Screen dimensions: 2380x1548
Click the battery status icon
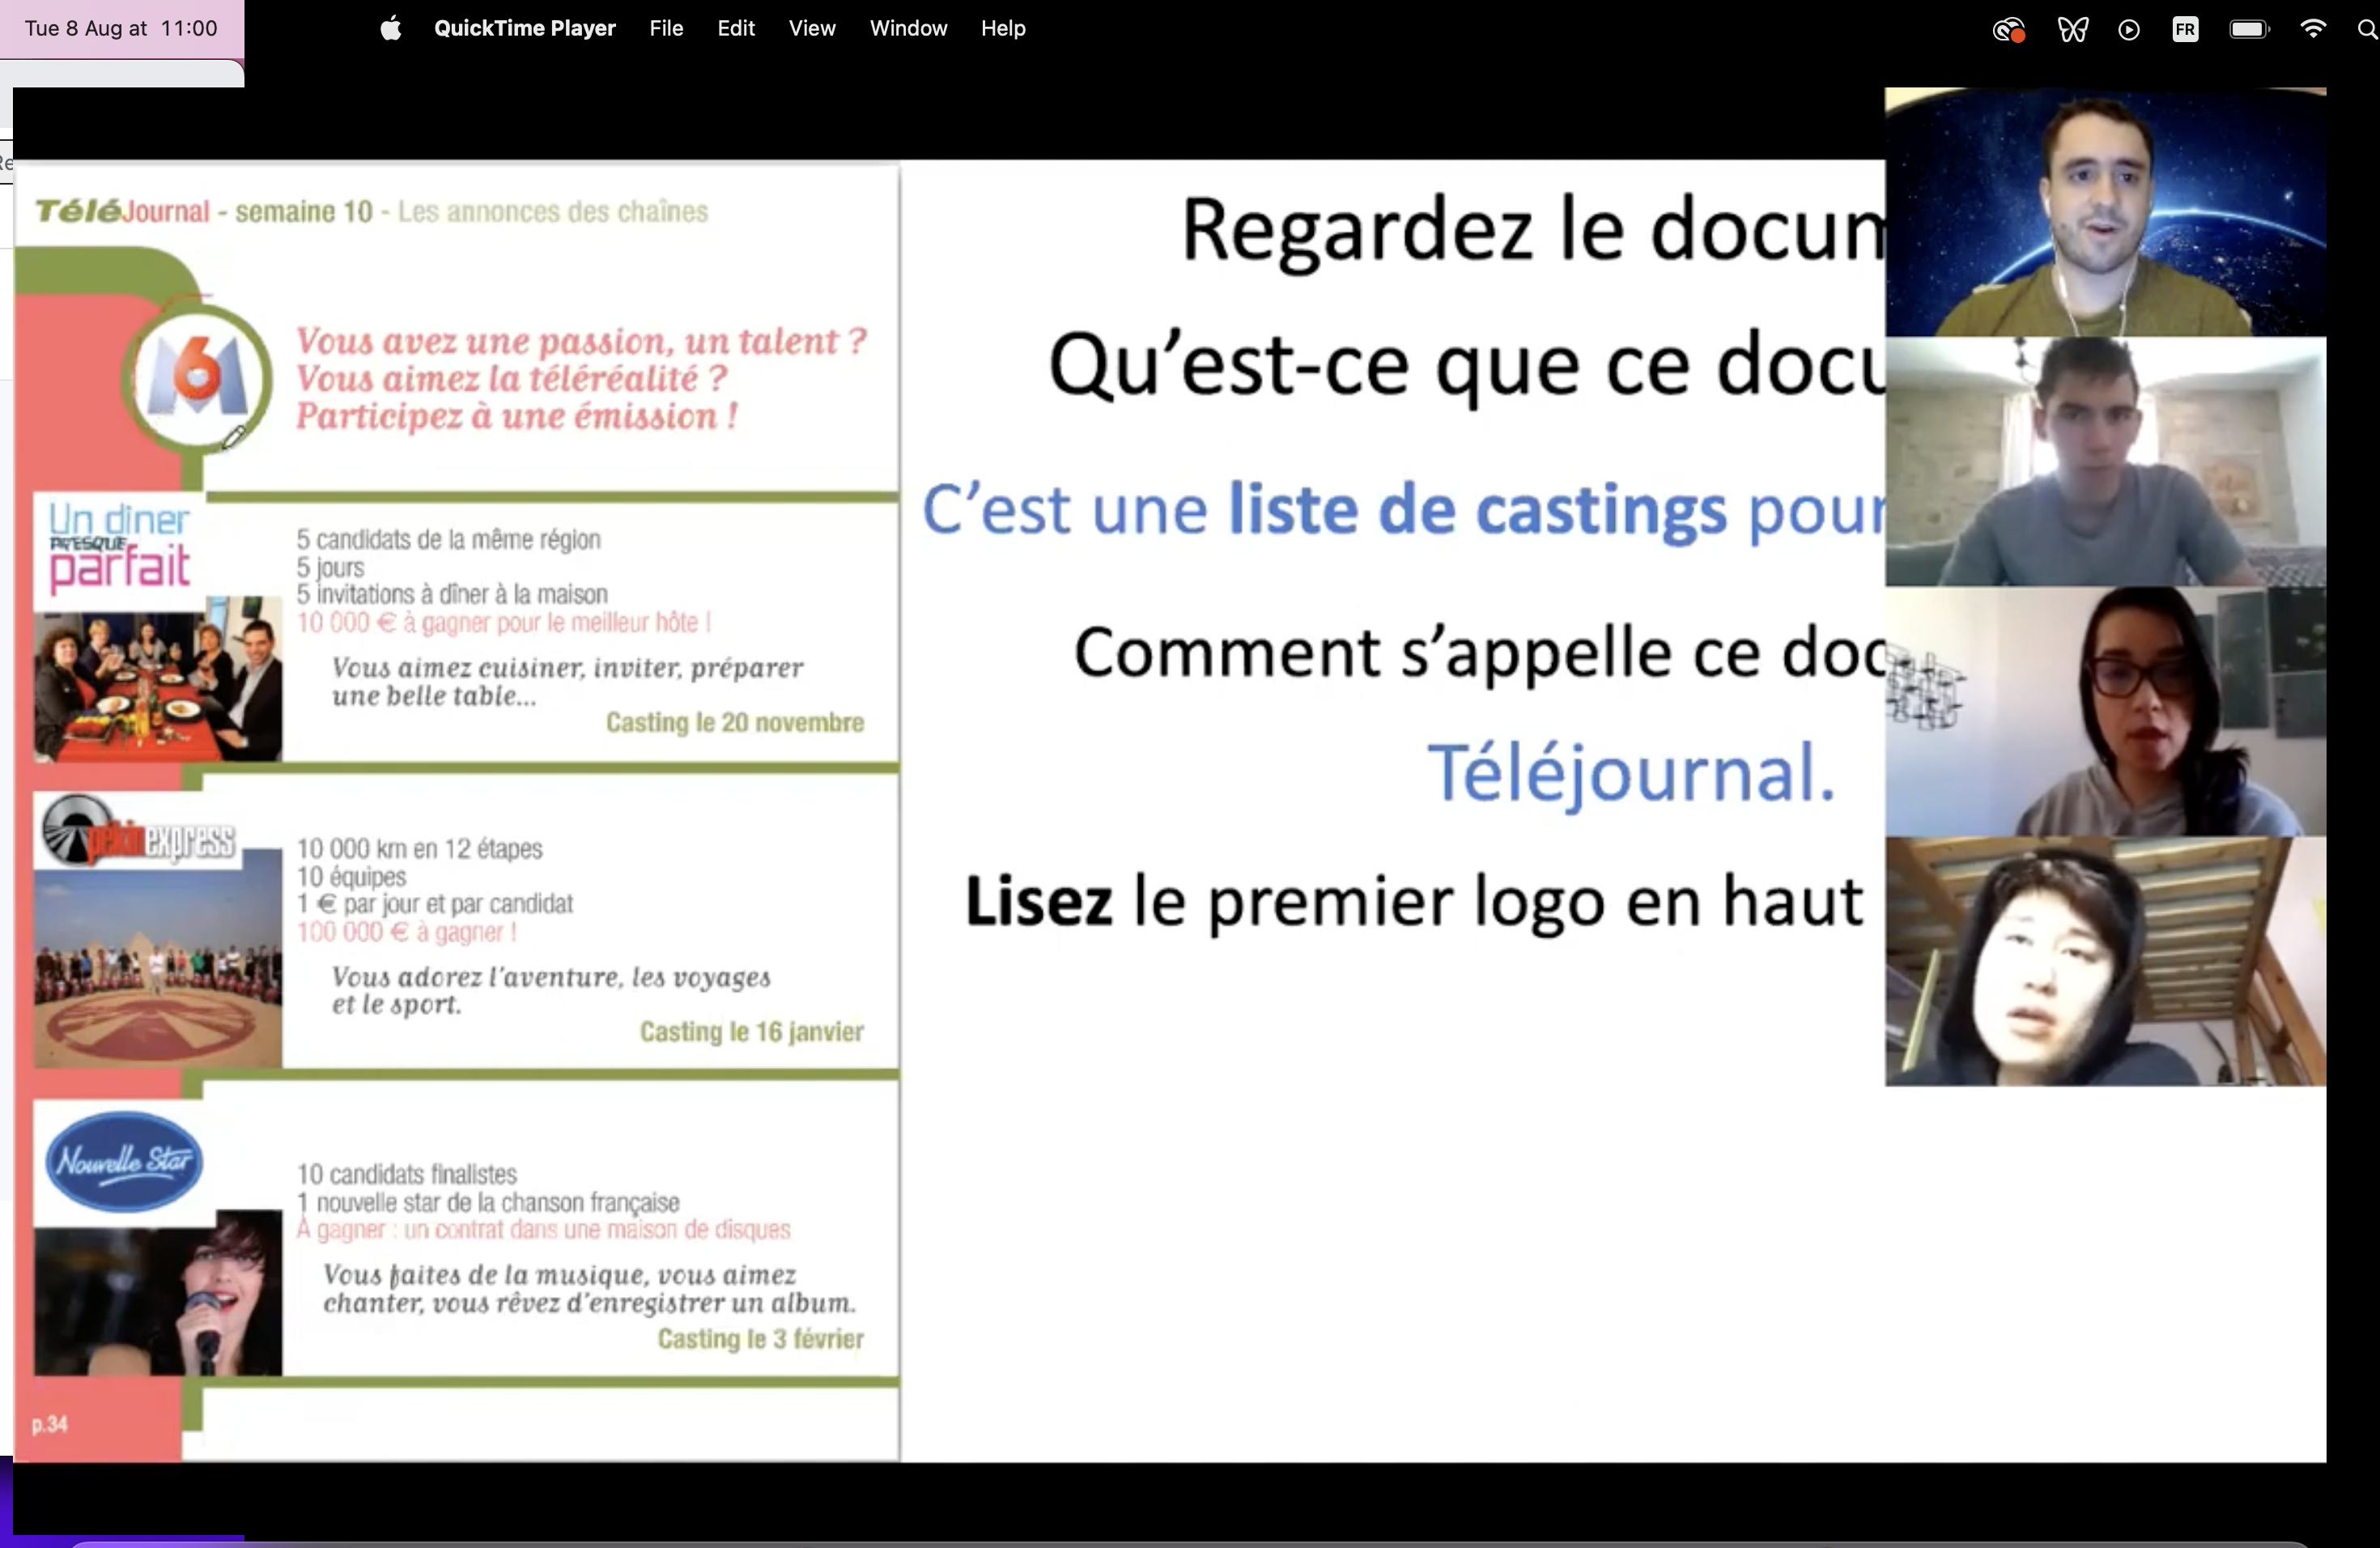[x=2249, y=30]
